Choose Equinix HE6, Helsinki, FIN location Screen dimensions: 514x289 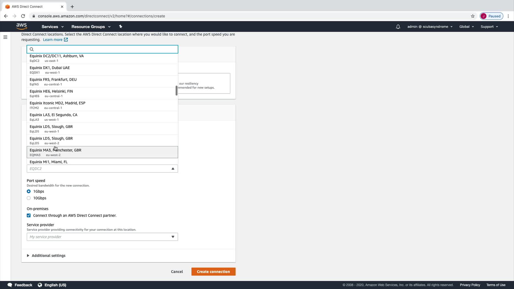[x=102, y=94]
